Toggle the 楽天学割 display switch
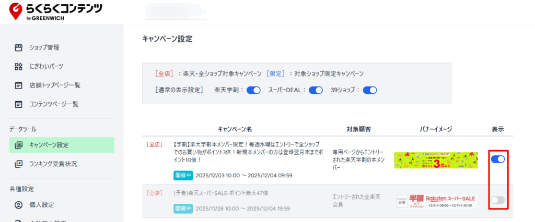 point(253,90)
